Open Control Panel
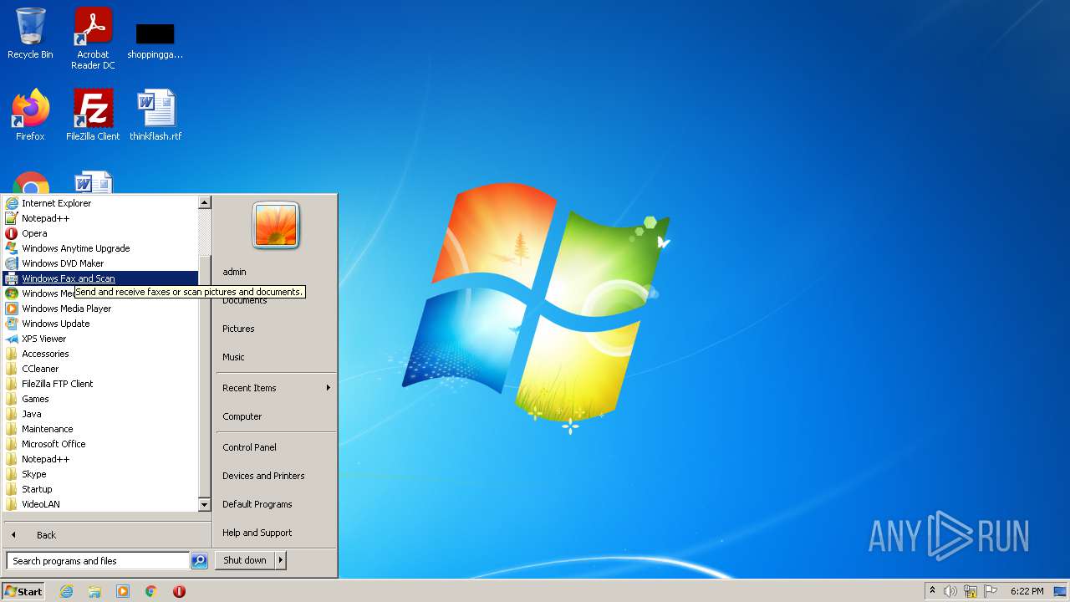This screenshot has height=602, width=1070. pos(276,447)
